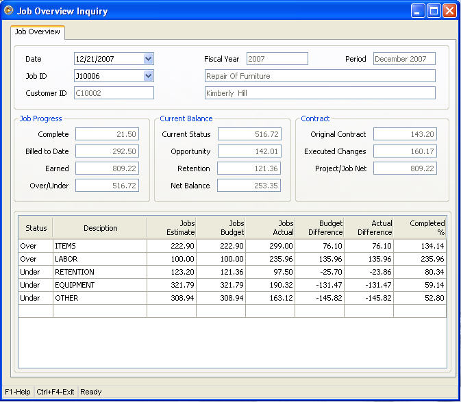The image size is (461, 402).
Task: Select the Fiscal Year field
Action: [x=277, y=59]
